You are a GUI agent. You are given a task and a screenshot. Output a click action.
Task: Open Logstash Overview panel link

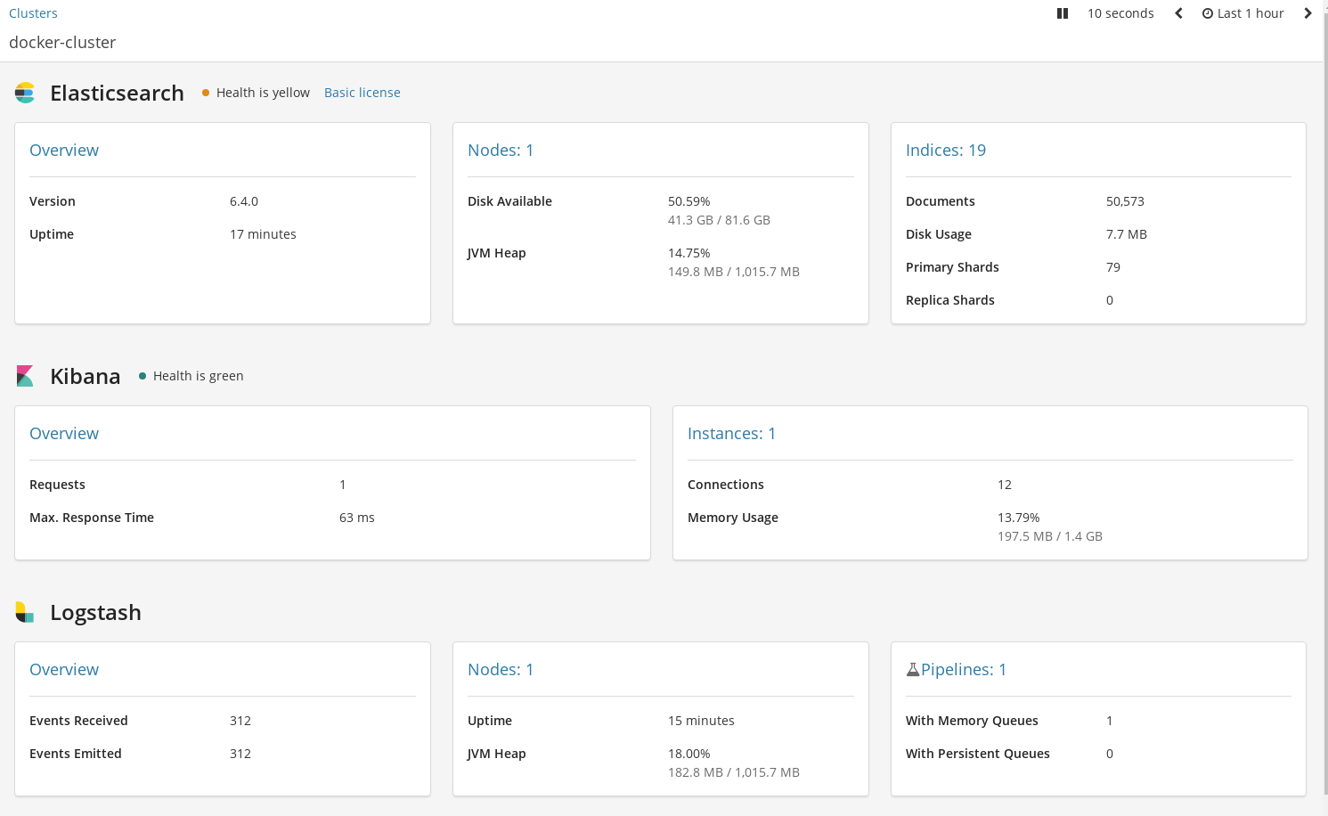pyautogui.click(x=64, y=670)
